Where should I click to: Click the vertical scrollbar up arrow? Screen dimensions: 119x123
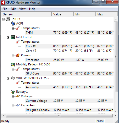pyautogui.click(x=116, y=19)
